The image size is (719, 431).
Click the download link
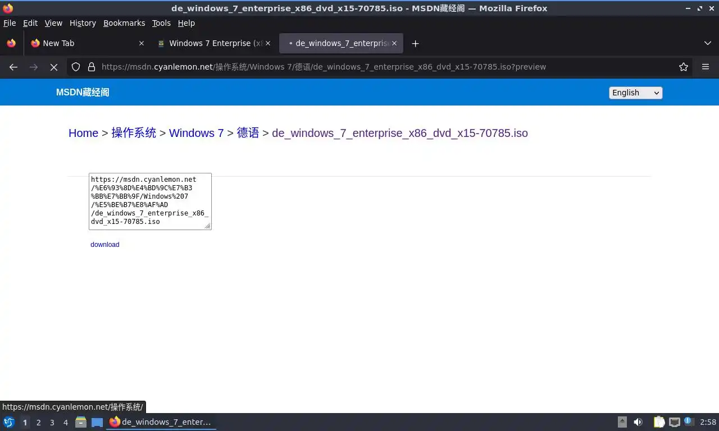[x=105, y=245]
